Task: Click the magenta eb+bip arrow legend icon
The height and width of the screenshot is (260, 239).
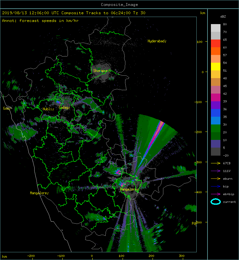Action: click(x=216, y=194)
